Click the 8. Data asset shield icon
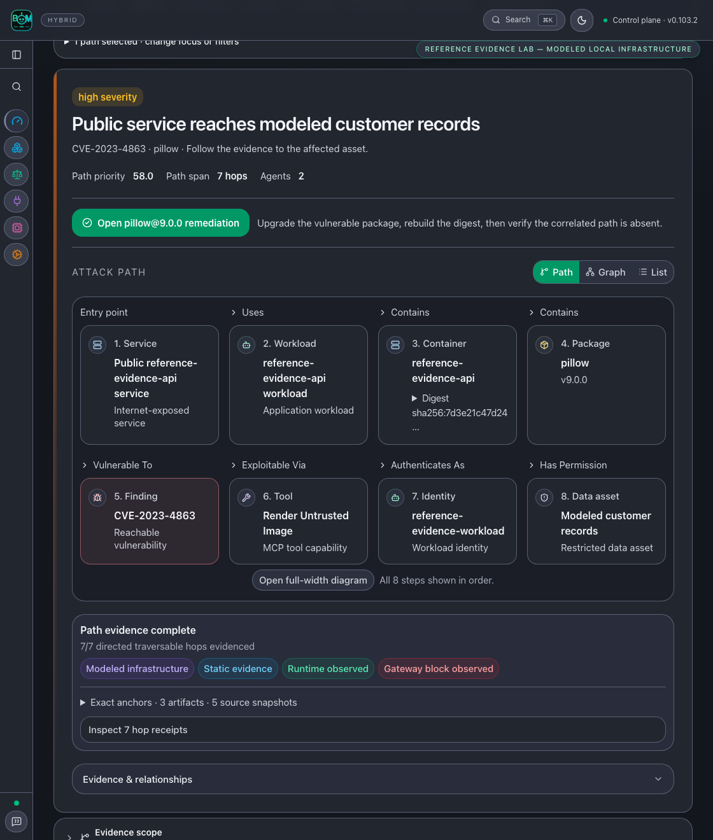The width and height of the screenshot is (713, 840). point(544,498)
